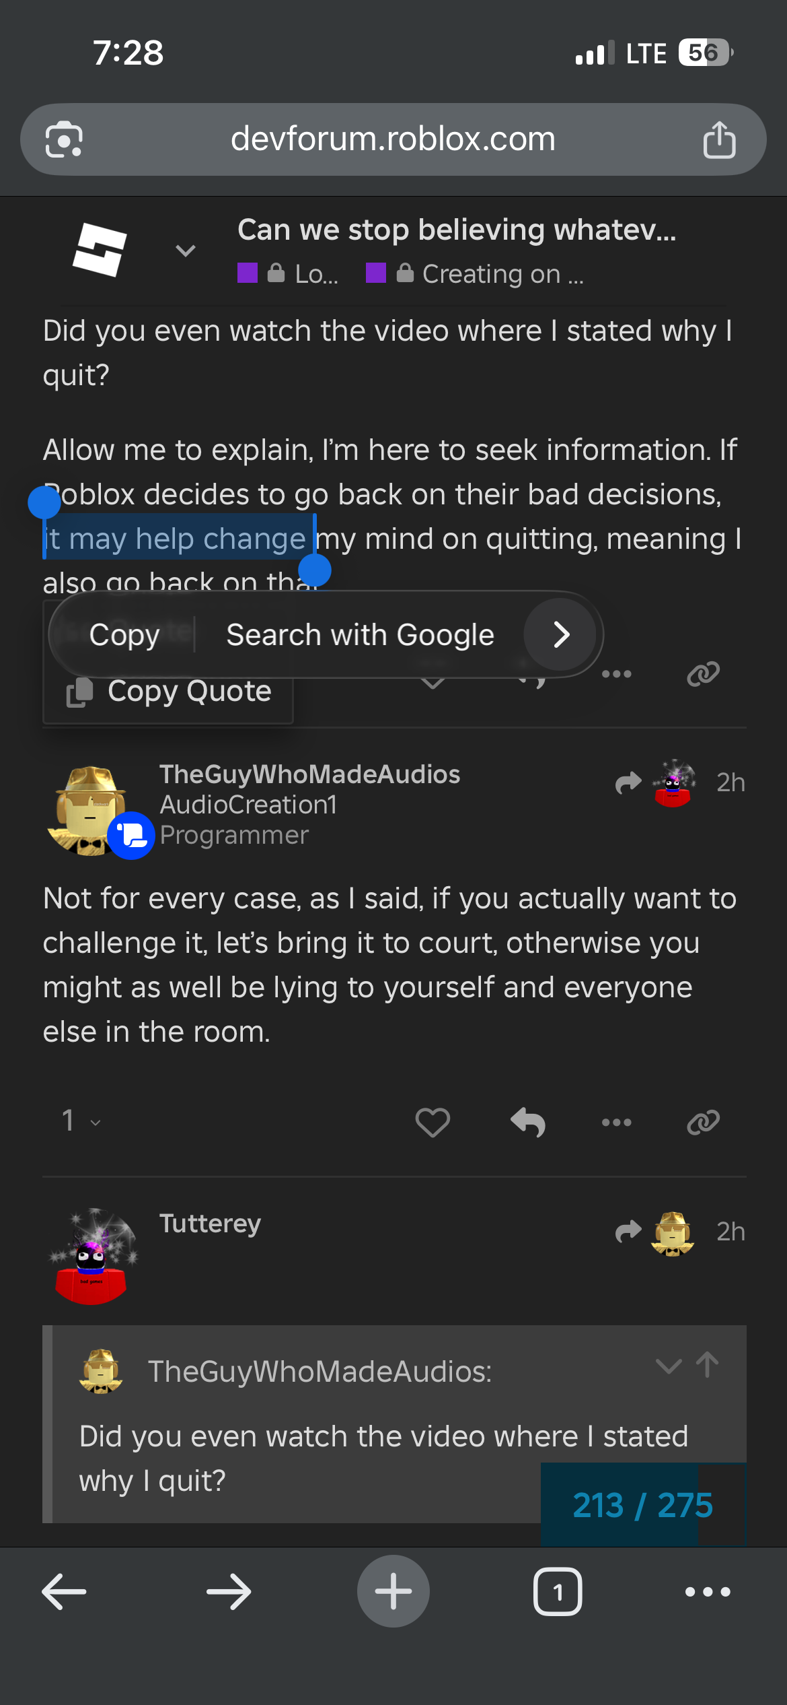787x1705 pixels.
Task: Copy link to AudioCreation1 post
Action: tap(704, 1122)
